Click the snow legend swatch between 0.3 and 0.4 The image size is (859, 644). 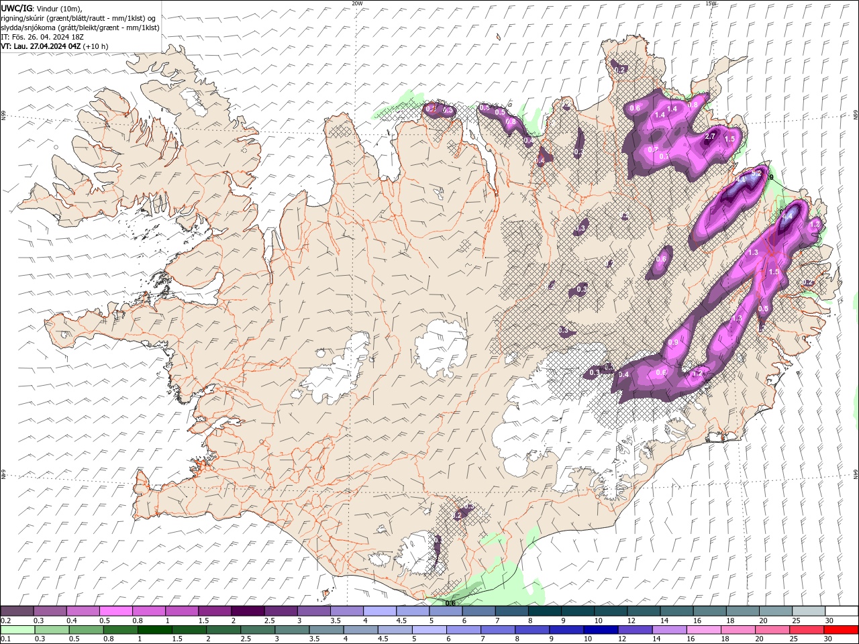tap(50, 611)
